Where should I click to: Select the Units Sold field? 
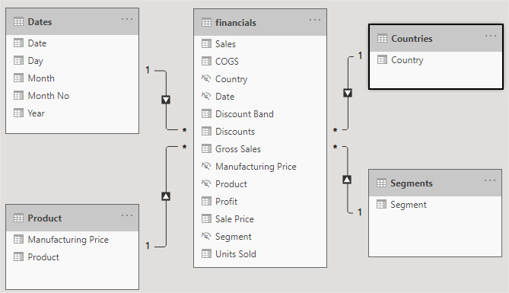pyautogui.click(x=260, y=254)
